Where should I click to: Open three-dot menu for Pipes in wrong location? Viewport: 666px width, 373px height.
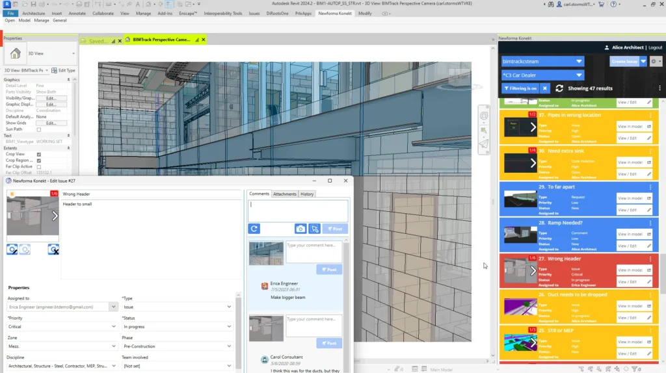[650, 115]
